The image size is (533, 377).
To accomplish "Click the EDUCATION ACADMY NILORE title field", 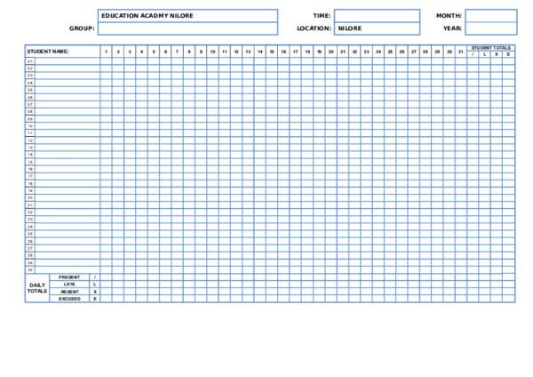I will pyautogui.click(x=187, y=16).
